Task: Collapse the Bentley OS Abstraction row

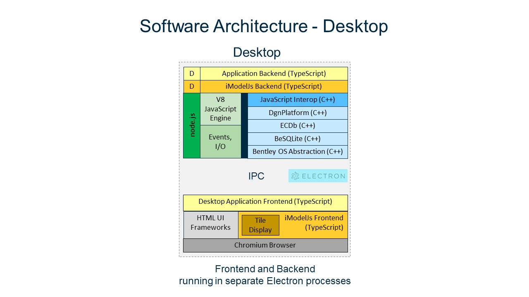Action: [x=298, y=151]
